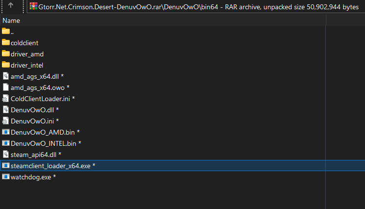Select DenuvOwO_AMD.bin in the file list
The image size is (365, 209).
point(43,132)
